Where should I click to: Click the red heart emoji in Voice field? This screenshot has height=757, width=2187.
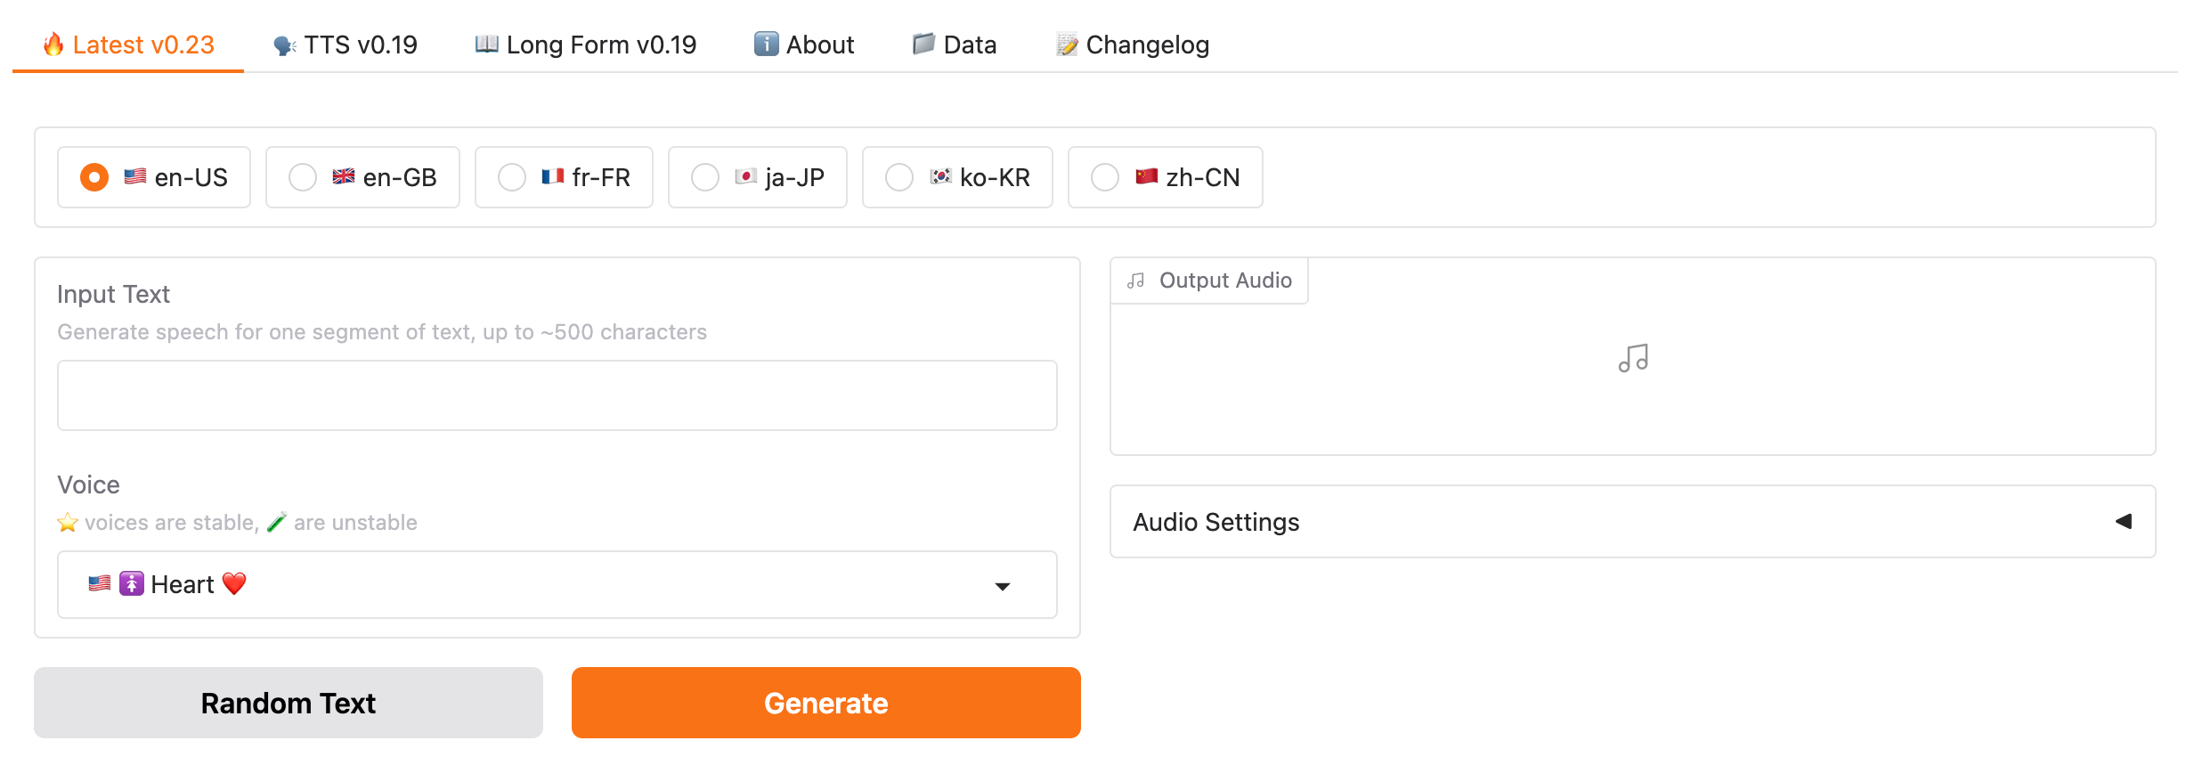point(234,584)
